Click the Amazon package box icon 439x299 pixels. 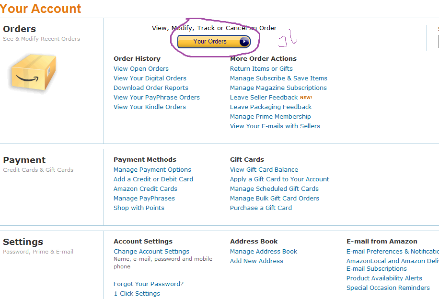point(33,73)
